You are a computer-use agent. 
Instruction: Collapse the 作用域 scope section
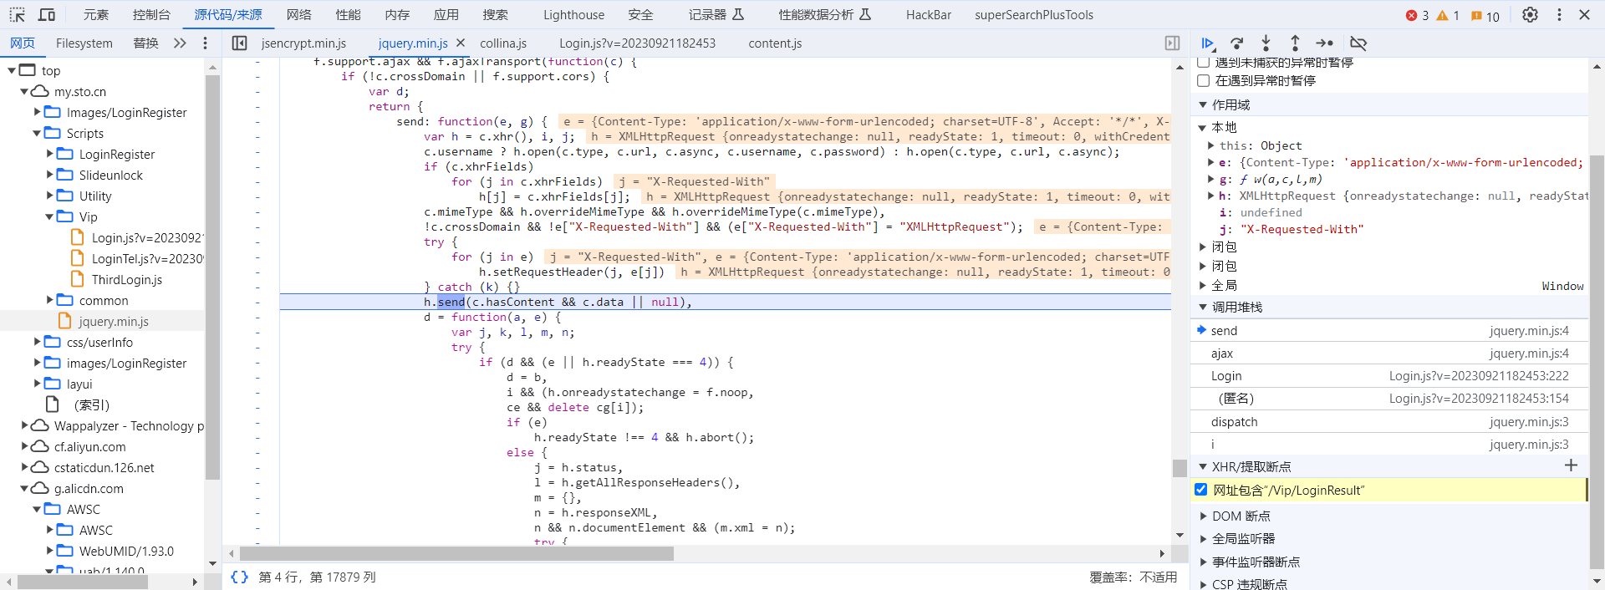tap(1203, 104)
